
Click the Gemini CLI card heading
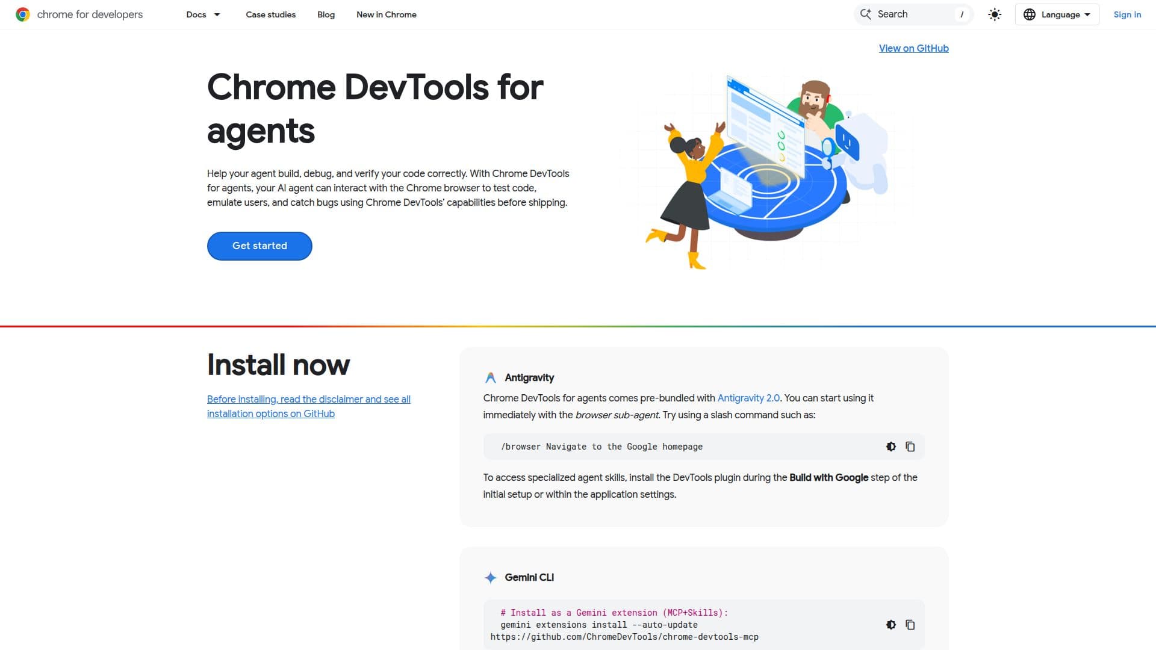coord(529,578)
